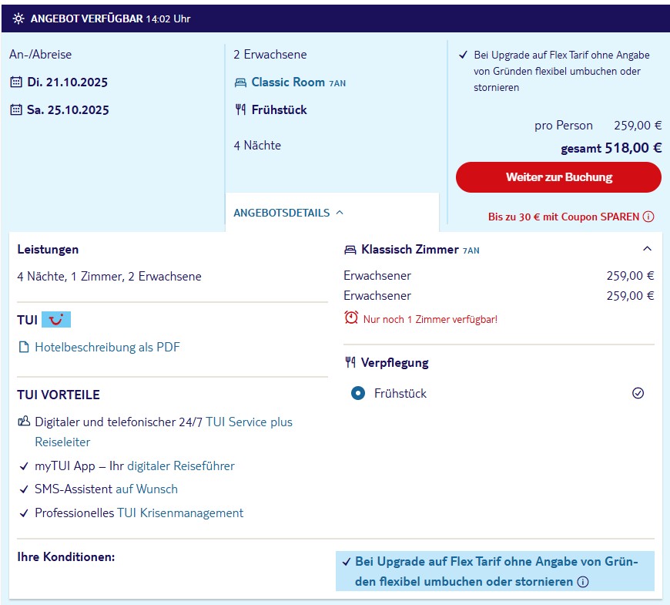The height and width of the screenshot is (605, 670).
Task: Open the TUI Krisenmanagement link
Action: [x=180, y=513]
